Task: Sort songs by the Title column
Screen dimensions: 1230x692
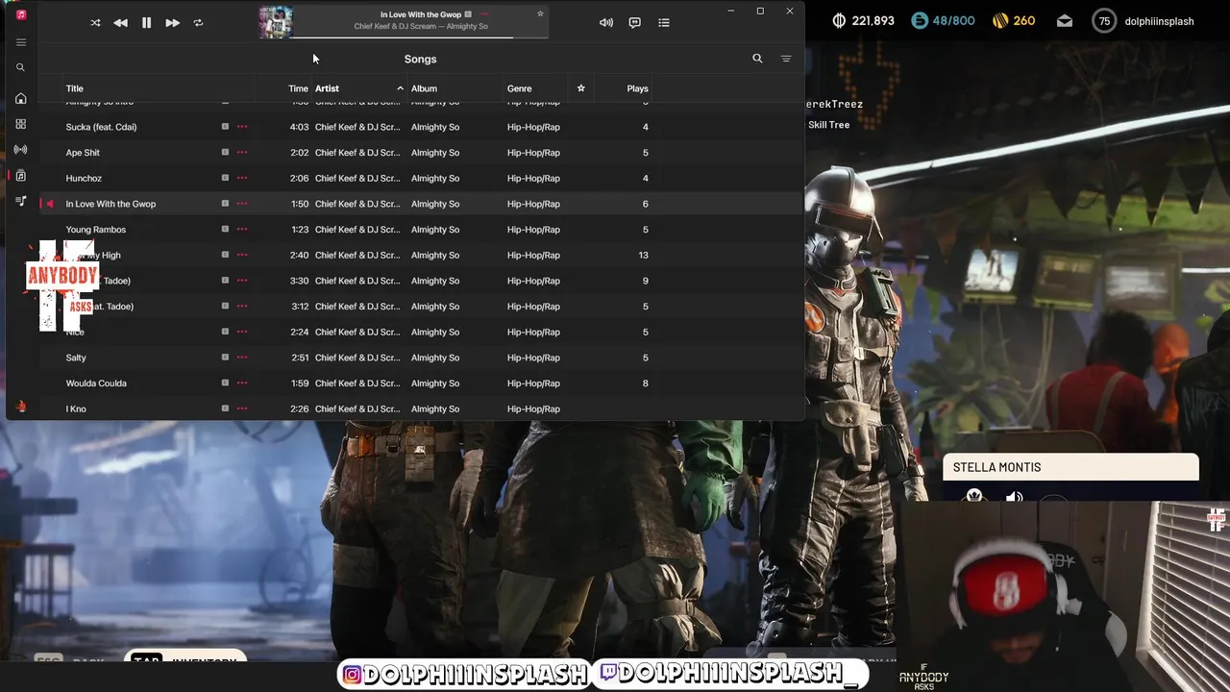Action: (x=75, y=88)
